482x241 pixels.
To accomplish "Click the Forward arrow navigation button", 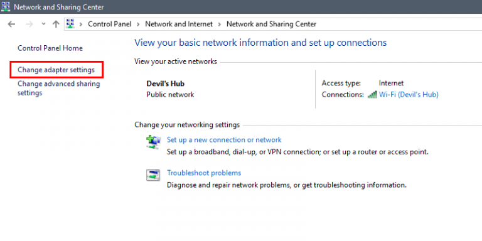I will click(29, 24).
